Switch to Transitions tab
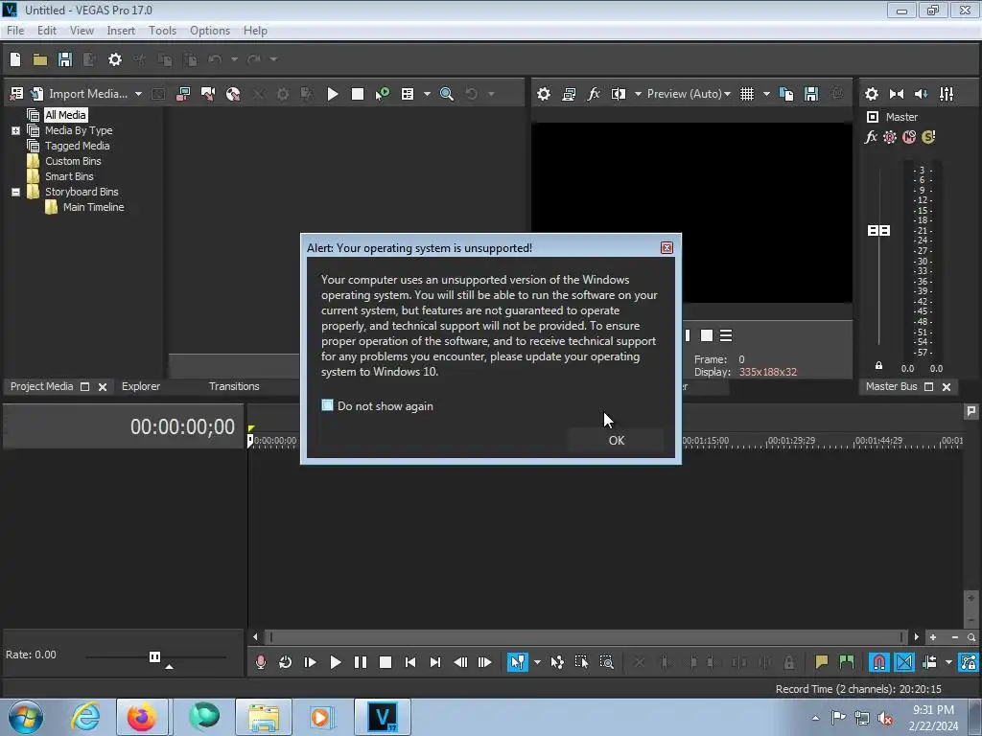The width and height of the screenshot is (982, 736). (234, 386)
